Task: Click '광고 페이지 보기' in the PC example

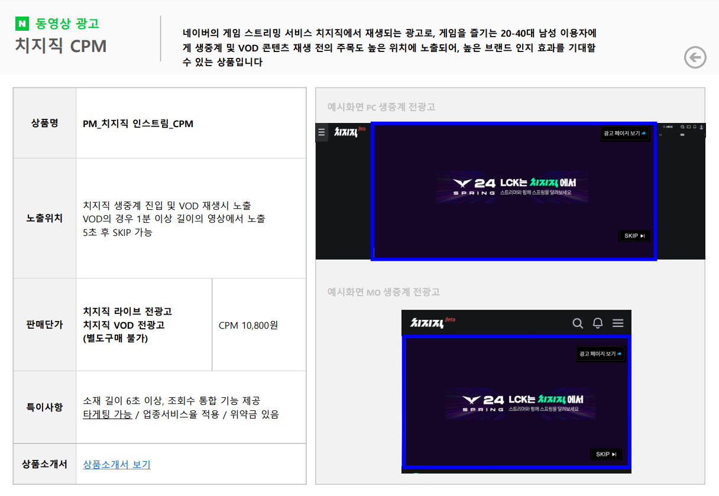Action: point(625,134)
